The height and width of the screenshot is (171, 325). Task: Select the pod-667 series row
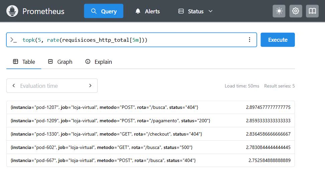(x=150, y=160)
